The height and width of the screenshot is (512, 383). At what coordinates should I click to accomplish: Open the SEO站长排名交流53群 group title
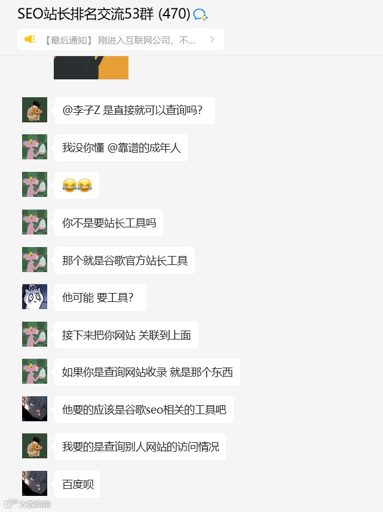point(104,14)
